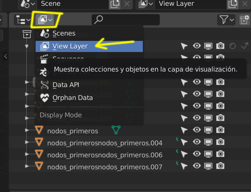Viewport: 251px width, 192px height.
Task: Toggle selectable arrow for nodos_primerosnodos_primeros.007
Action: coord(184,166)
